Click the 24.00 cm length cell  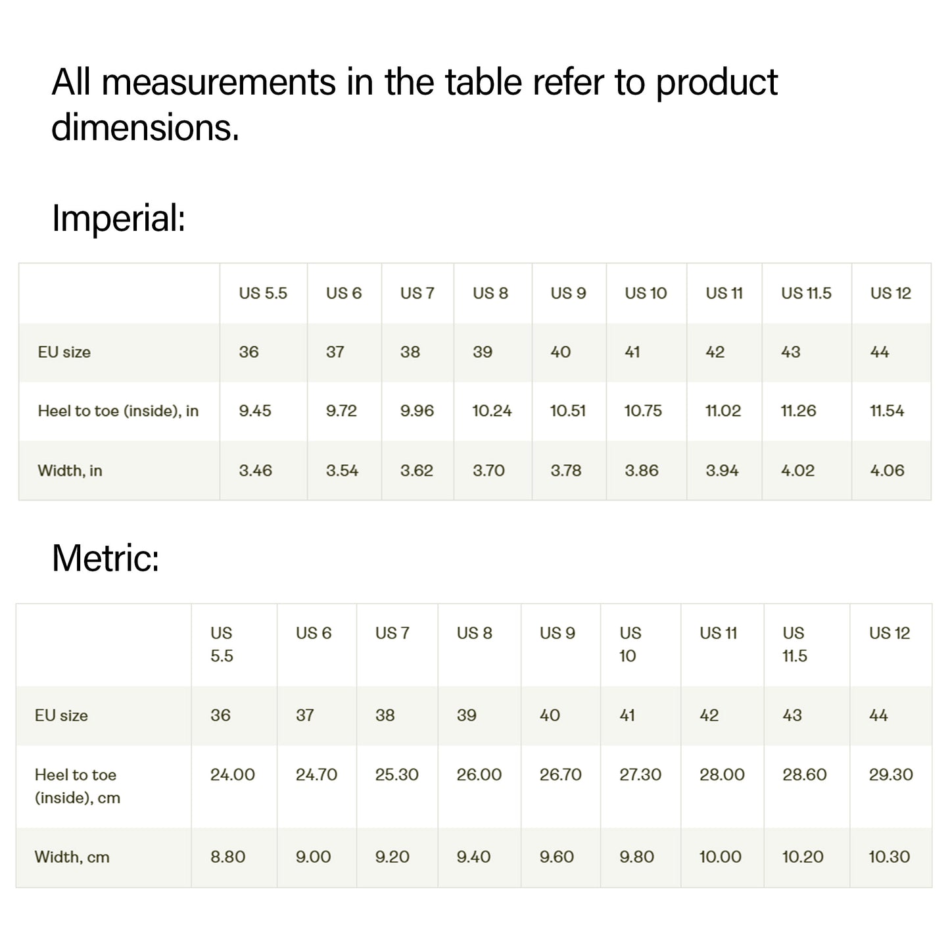coord(232,774)
